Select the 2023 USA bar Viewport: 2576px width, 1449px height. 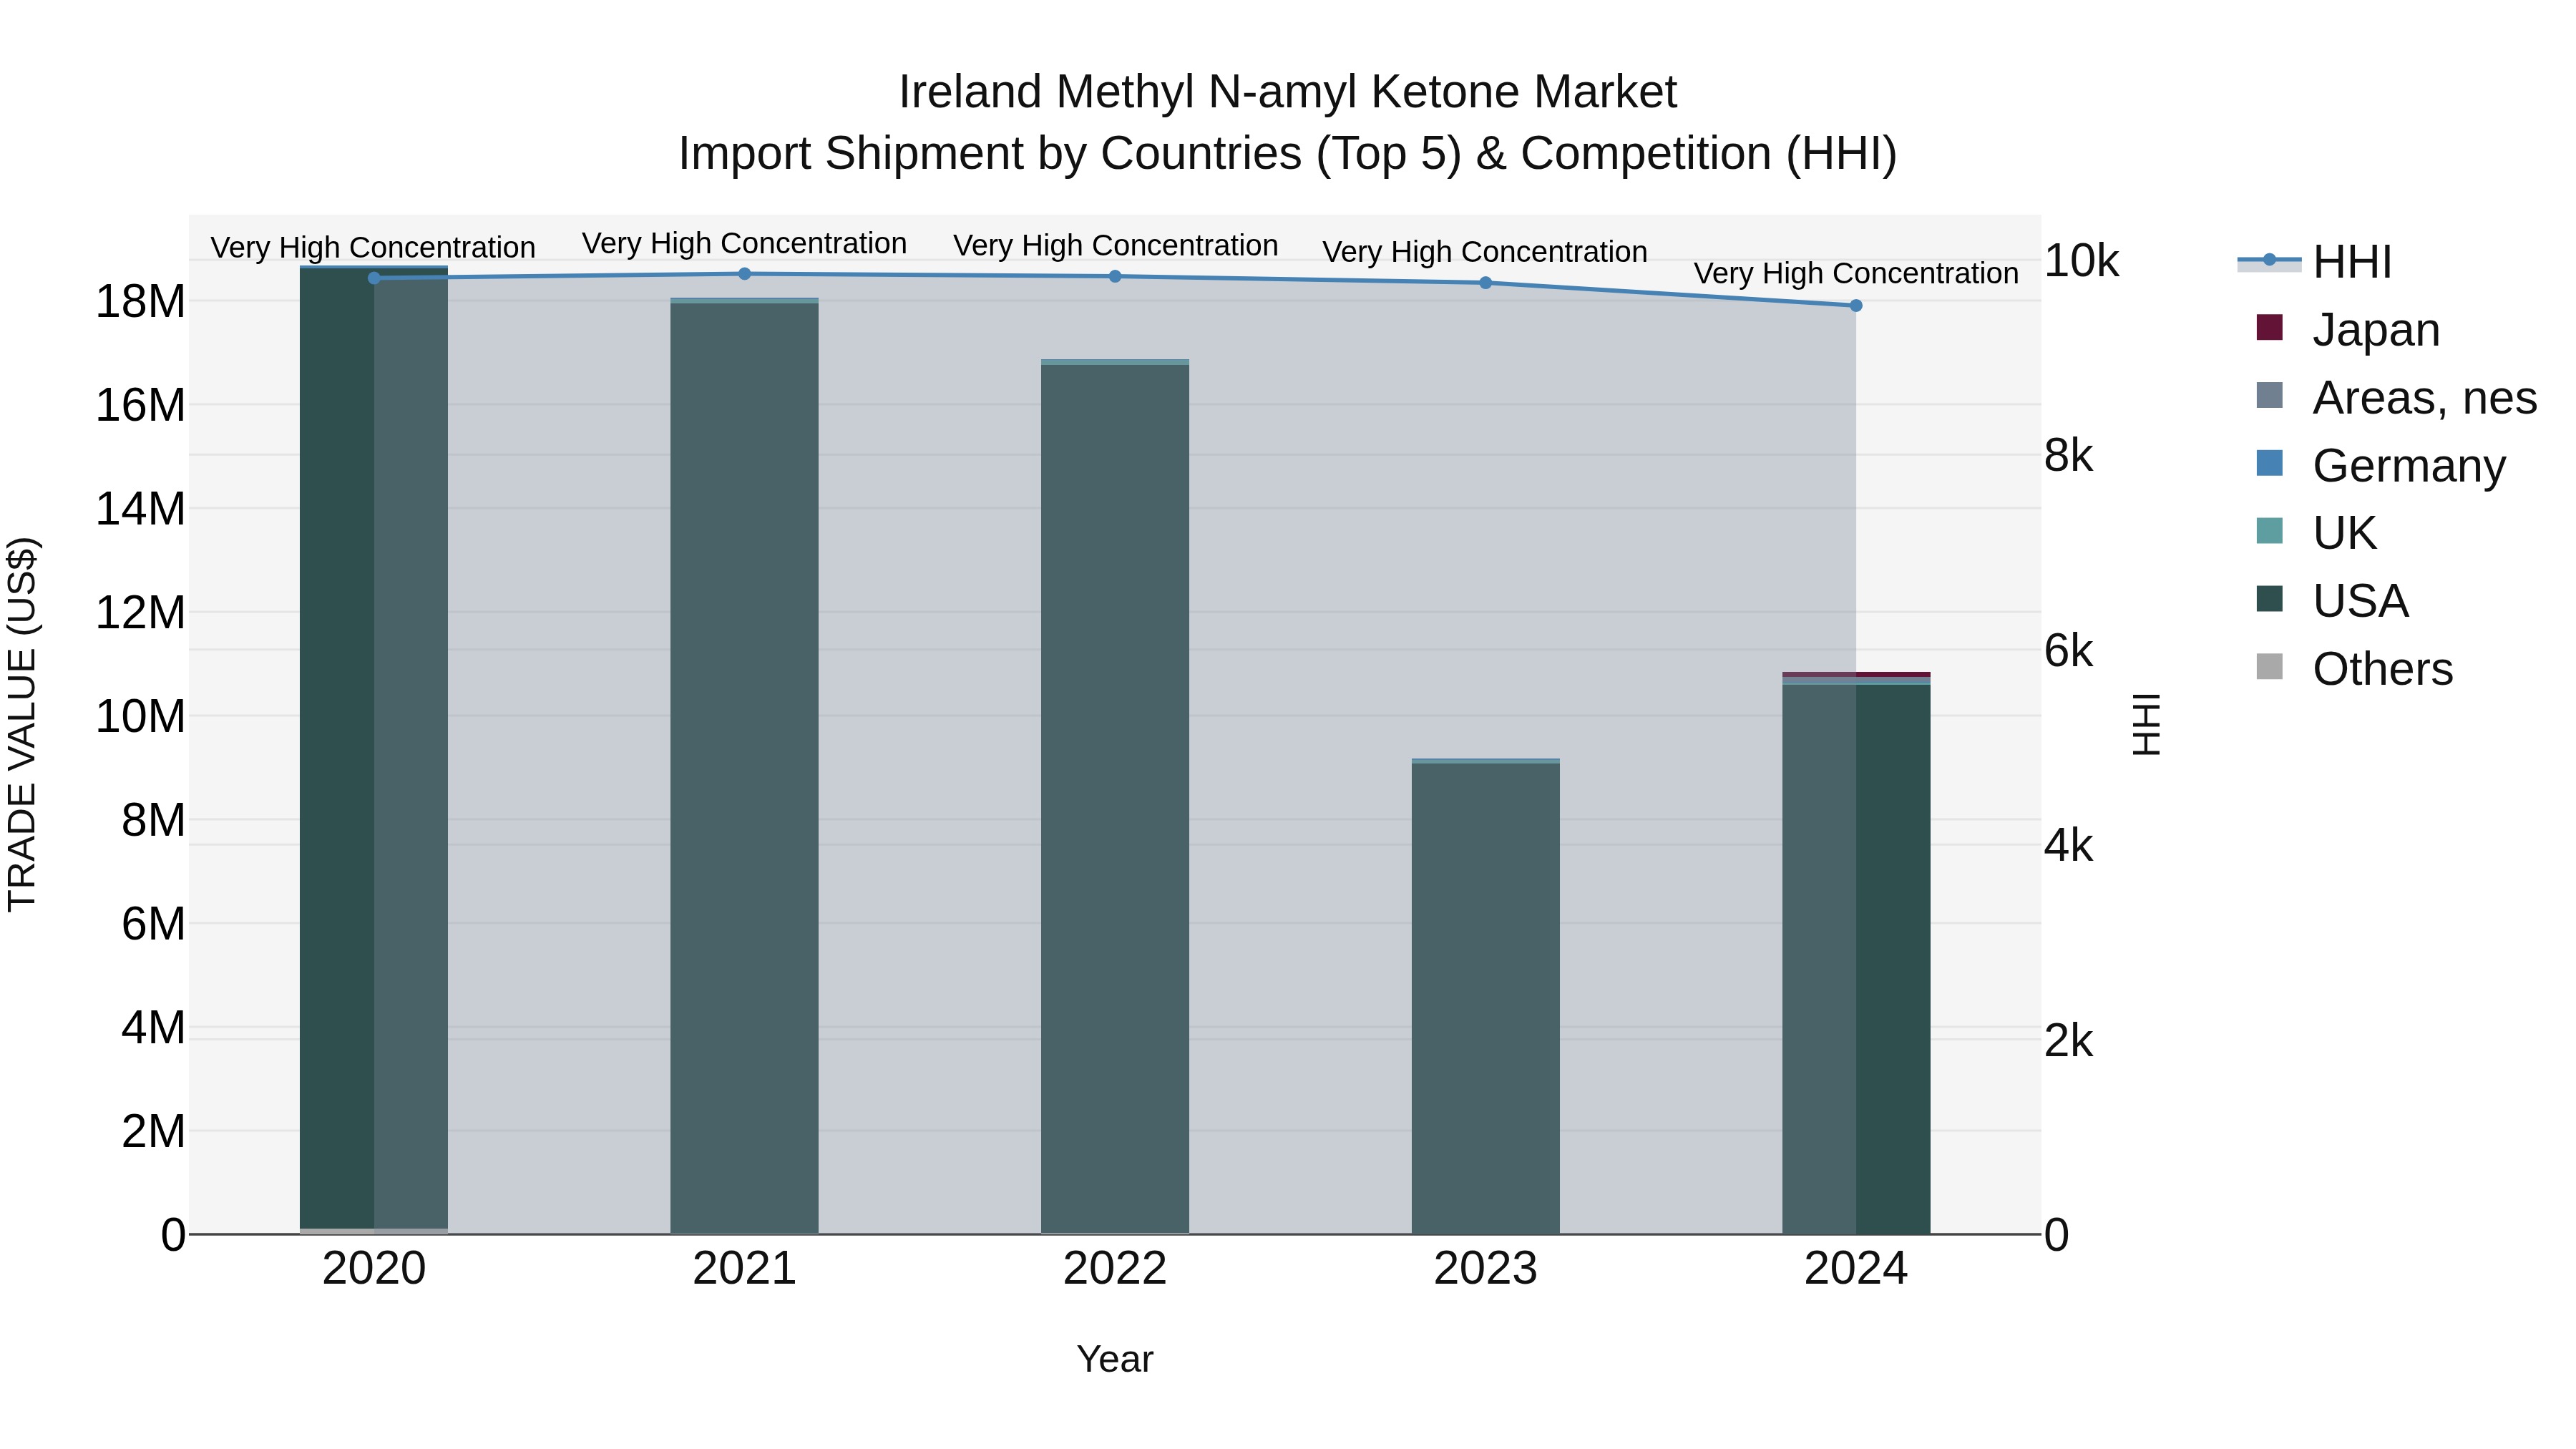[1485, 998]
